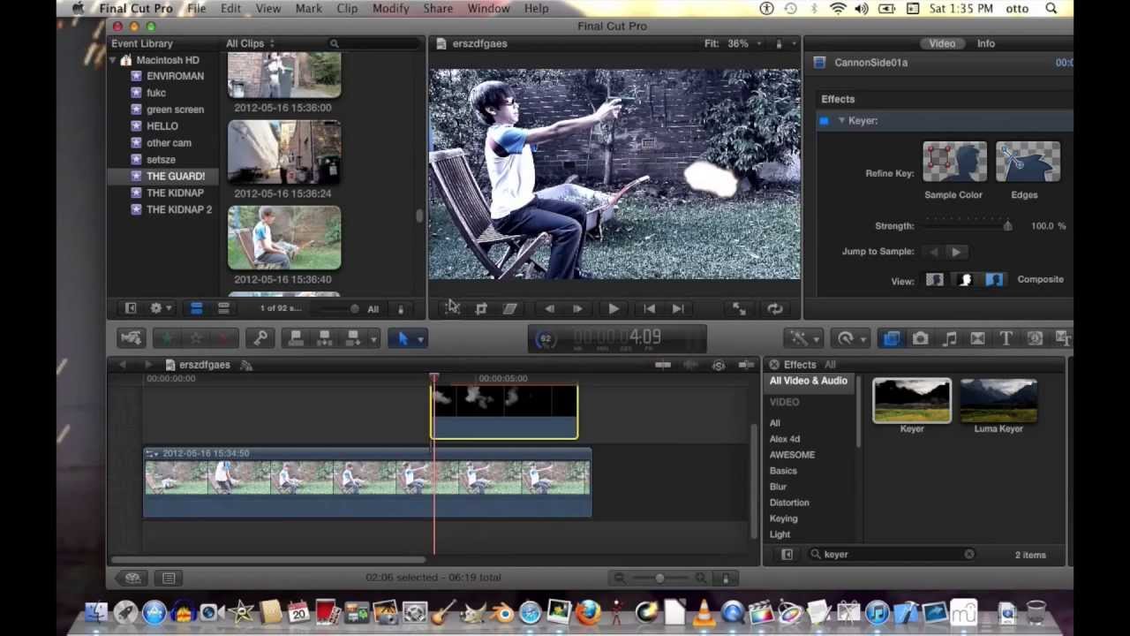Open the event library gear action menu
The image size is (1130, 636).
159,308
